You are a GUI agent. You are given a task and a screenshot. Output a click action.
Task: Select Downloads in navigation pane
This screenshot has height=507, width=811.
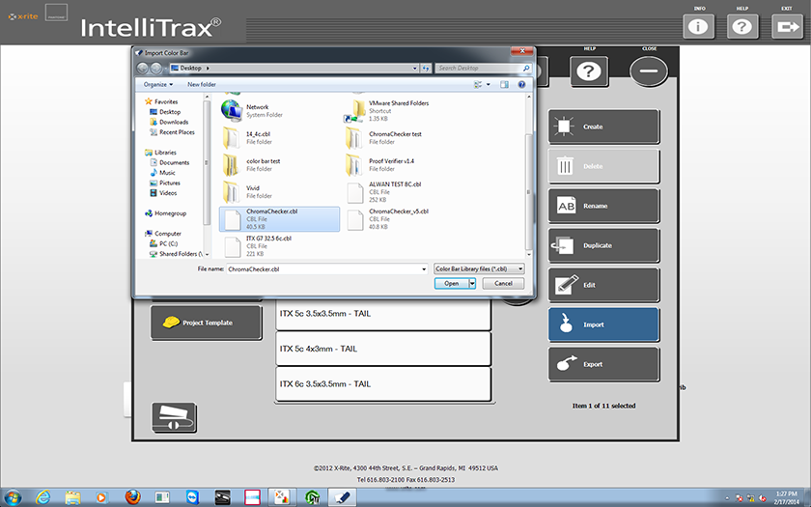coord(169,122)
